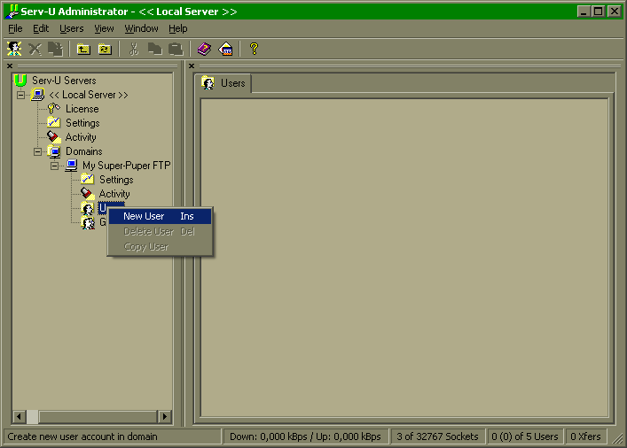Viewport: 627px width, 448px height.
Task: Click the Copy User toolbar icon
Action: click(56, 49)
